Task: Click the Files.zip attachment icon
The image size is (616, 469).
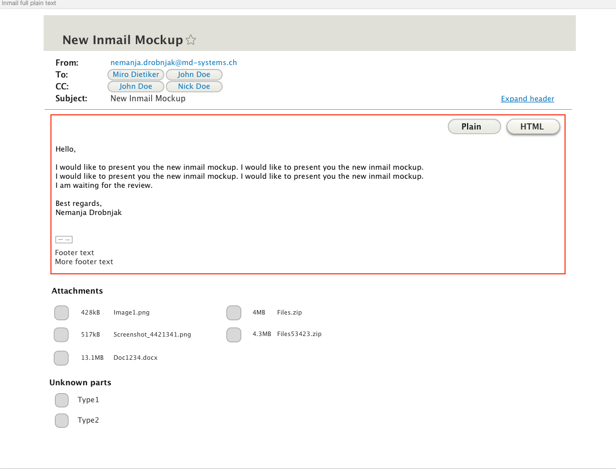Action: (x=234, y=312)
